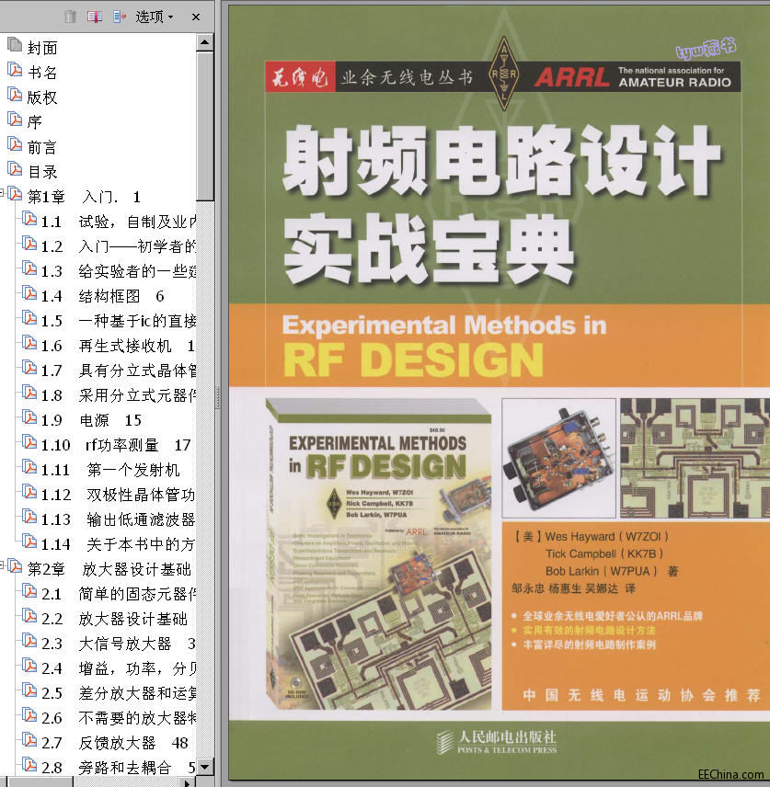This screenshot has height=787, width=770.
Task: Click the new bookmark icon in panel toolbar
Action: tap(94, 17)
